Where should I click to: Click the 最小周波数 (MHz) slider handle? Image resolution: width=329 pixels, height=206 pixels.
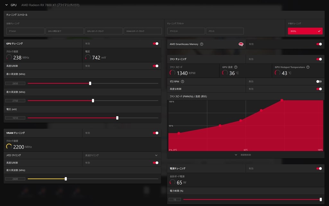tap(90, 83)
